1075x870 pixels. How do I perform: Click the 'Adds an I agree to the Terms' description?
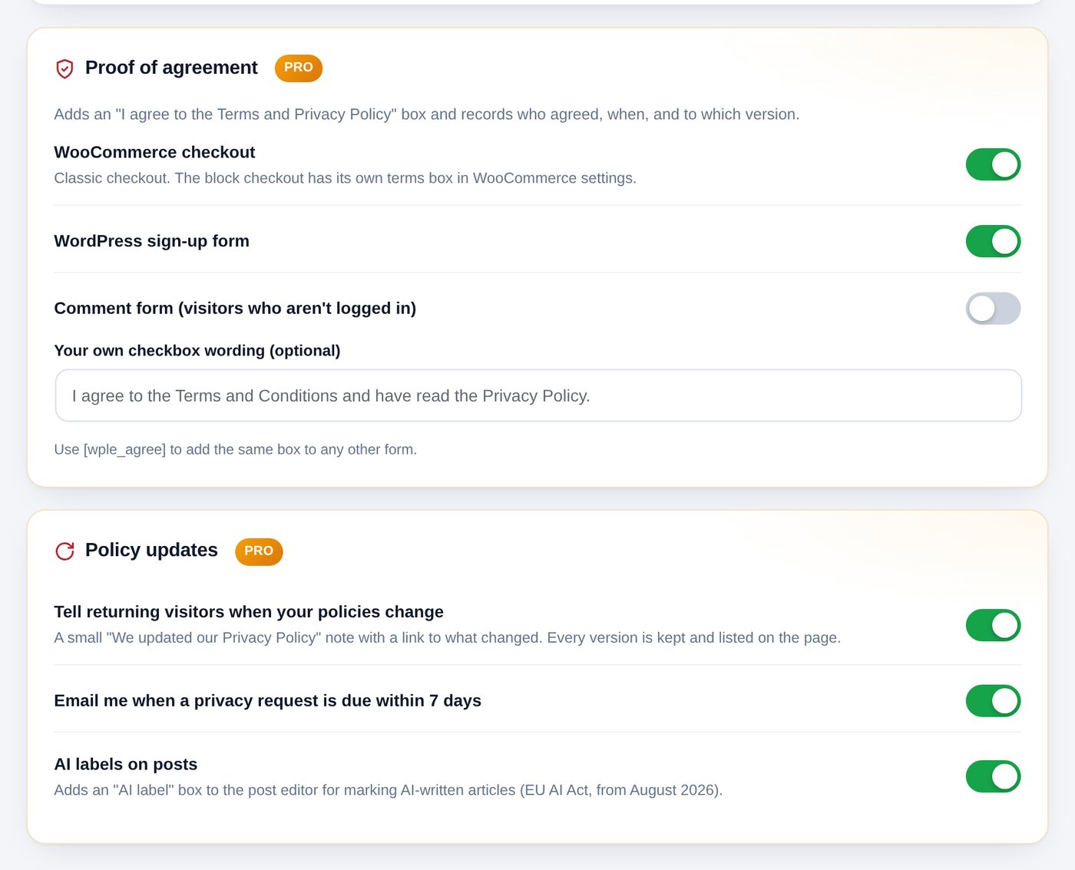[x=426, y=114]
